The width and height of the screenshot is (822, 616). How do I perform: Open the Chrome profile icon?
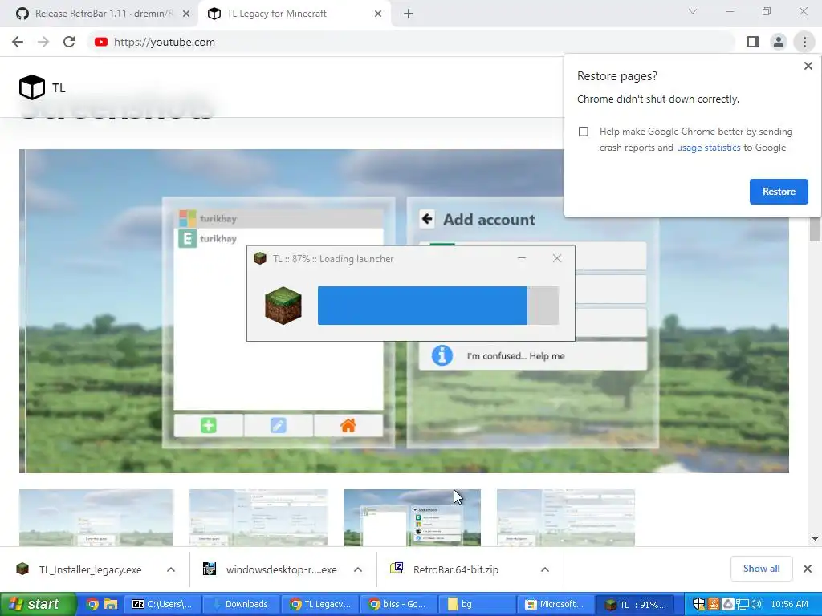(779, 42)
